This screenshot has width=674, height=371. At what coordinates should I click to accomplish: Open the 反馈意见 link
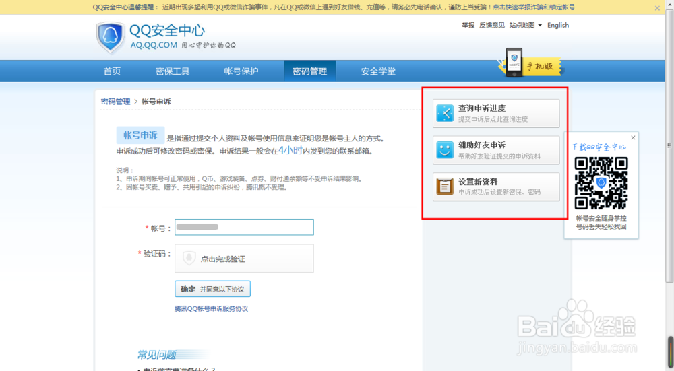pos(492,26)
